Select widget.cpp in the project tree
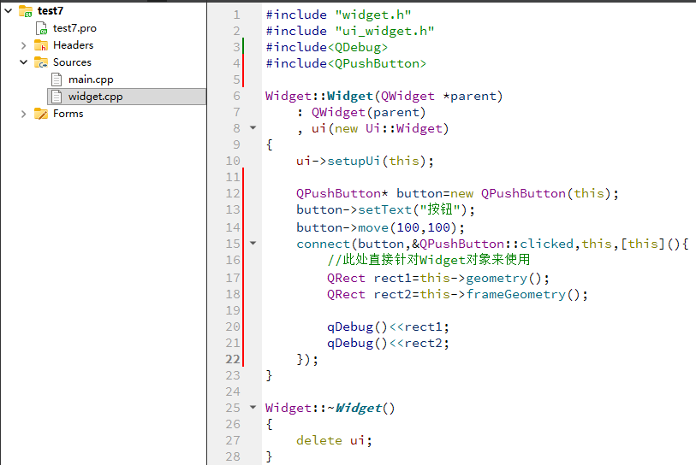Image resolution: width=696 pixels, height=465 pixels. pyautogui.click(x=127, y=97)
